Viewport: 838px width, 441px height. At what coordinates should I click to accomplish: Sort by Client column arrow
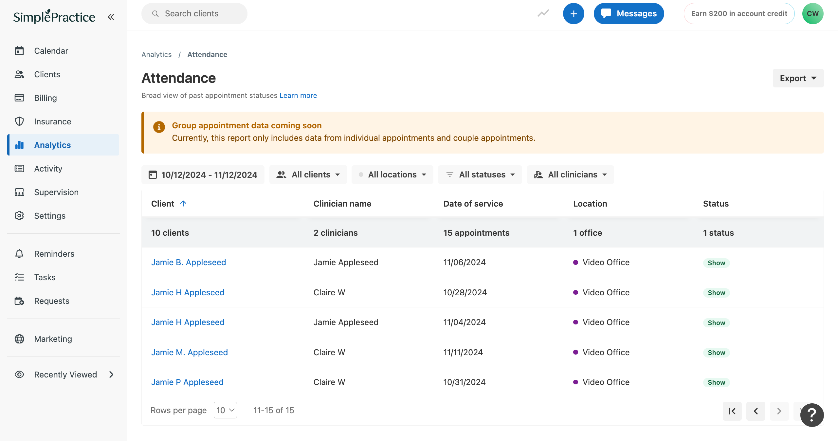click(183, 203)
